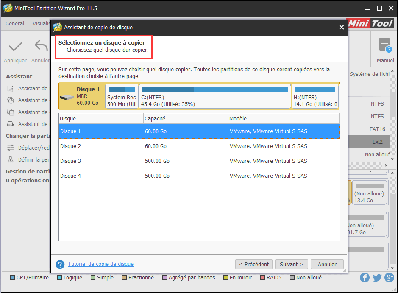Click the 500.00 Go capacity of Disque 3
Viewport: 398px width, 293px height.
click(157, 161)
